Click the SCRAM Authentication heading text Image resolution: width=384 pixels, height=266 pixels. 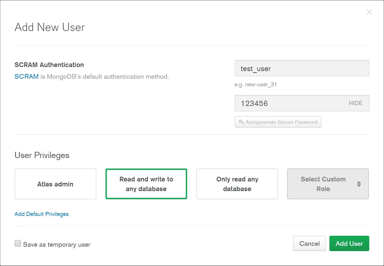49,65
